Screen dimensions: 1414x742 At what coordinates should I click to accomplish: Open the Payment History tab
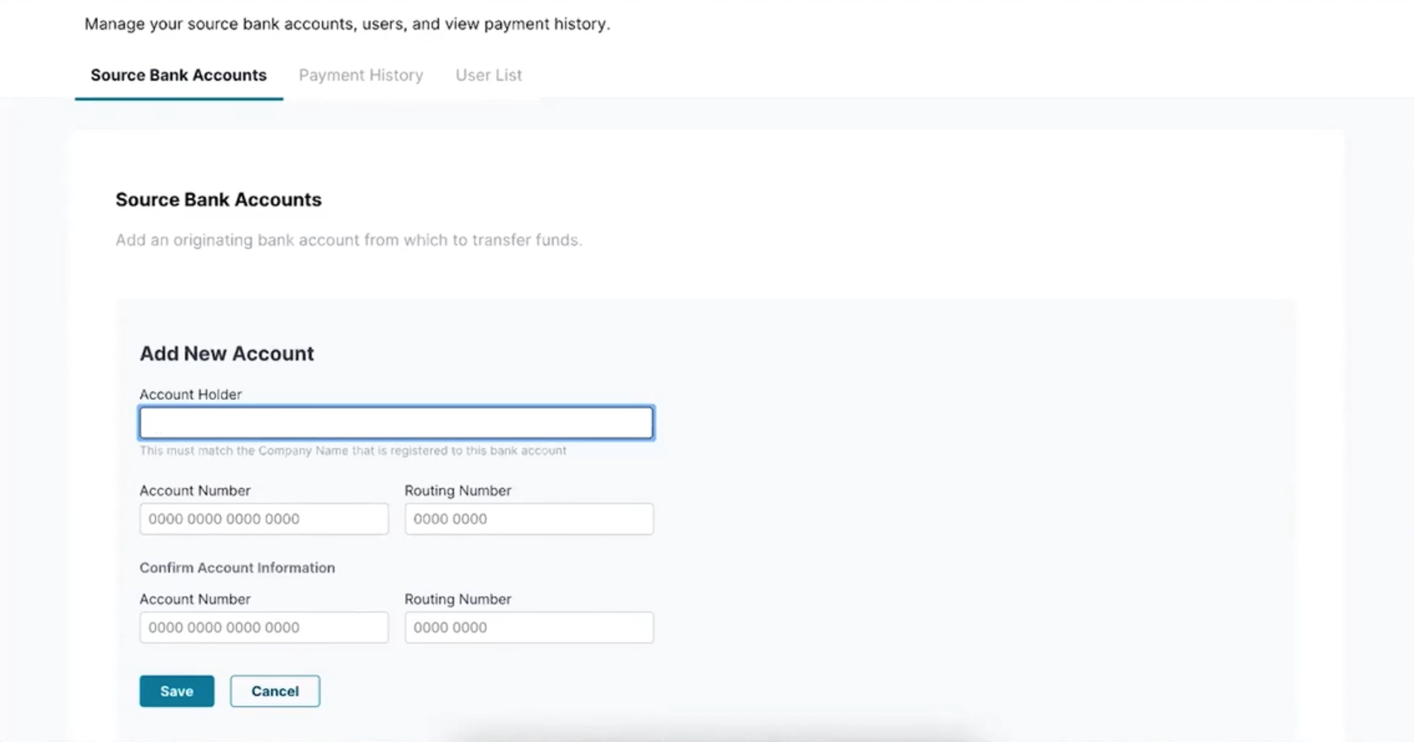361,75
